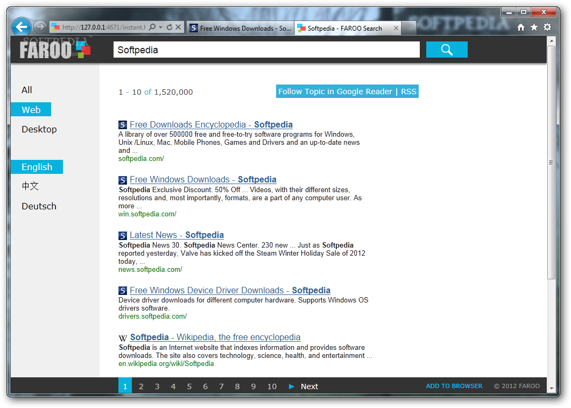Click the drivers.softpedia.com/ green URL
Screen dimensions: 571x408
[153, 316]
